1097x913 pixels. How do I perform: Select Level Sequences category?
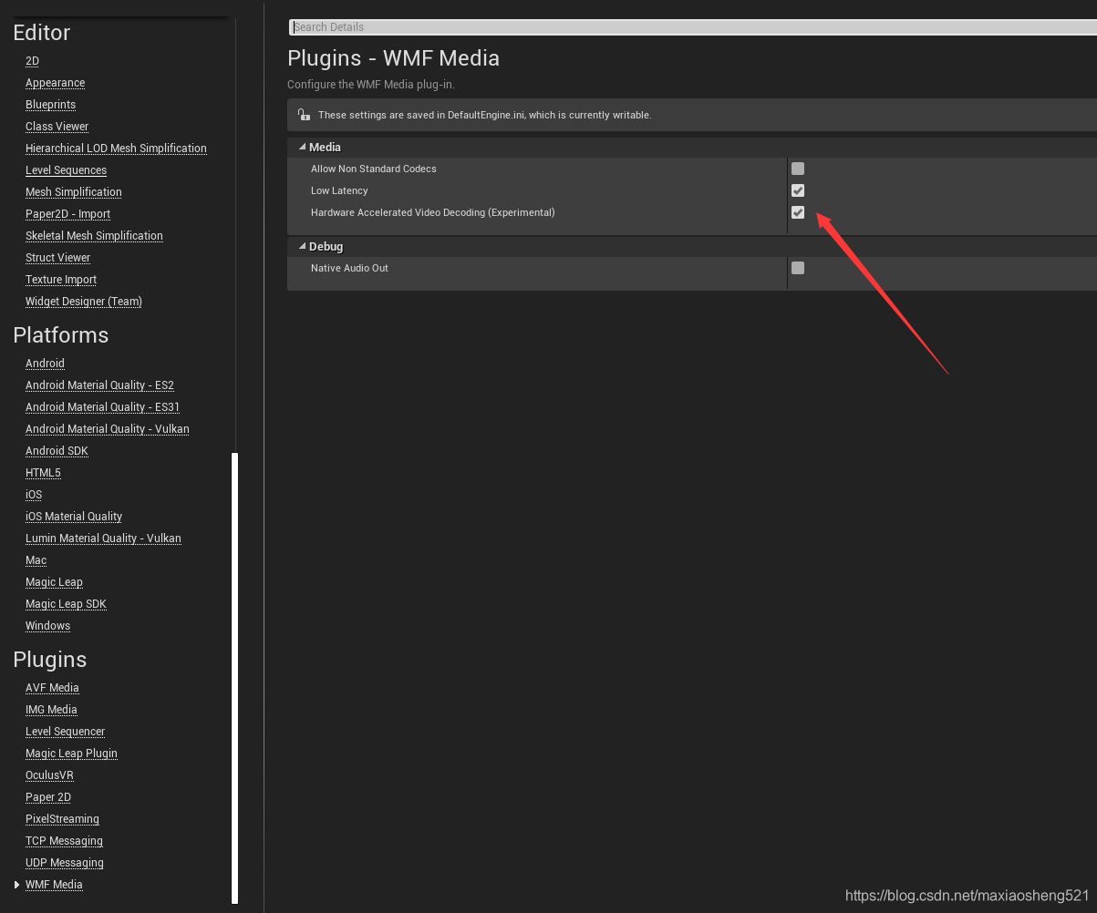[66, 170]
